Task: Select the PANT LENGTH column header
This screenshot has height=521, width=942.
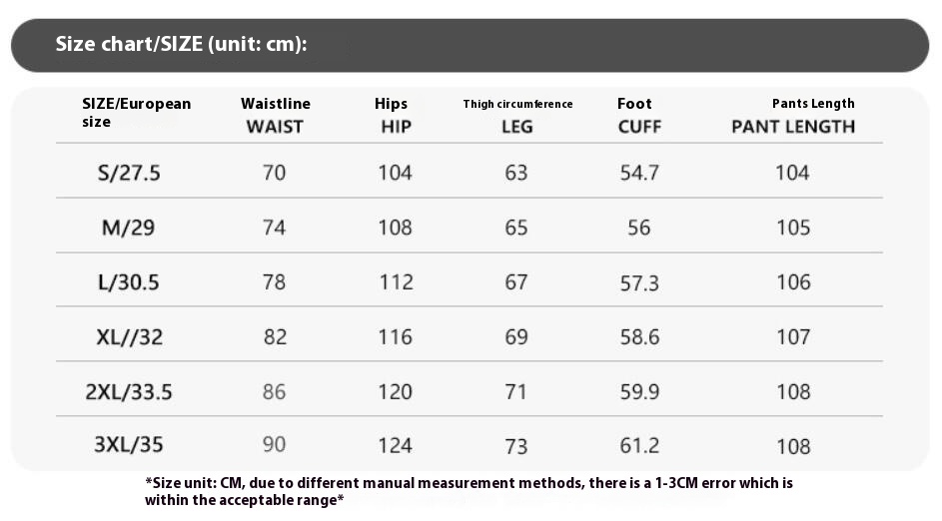Action: (793, 116)
